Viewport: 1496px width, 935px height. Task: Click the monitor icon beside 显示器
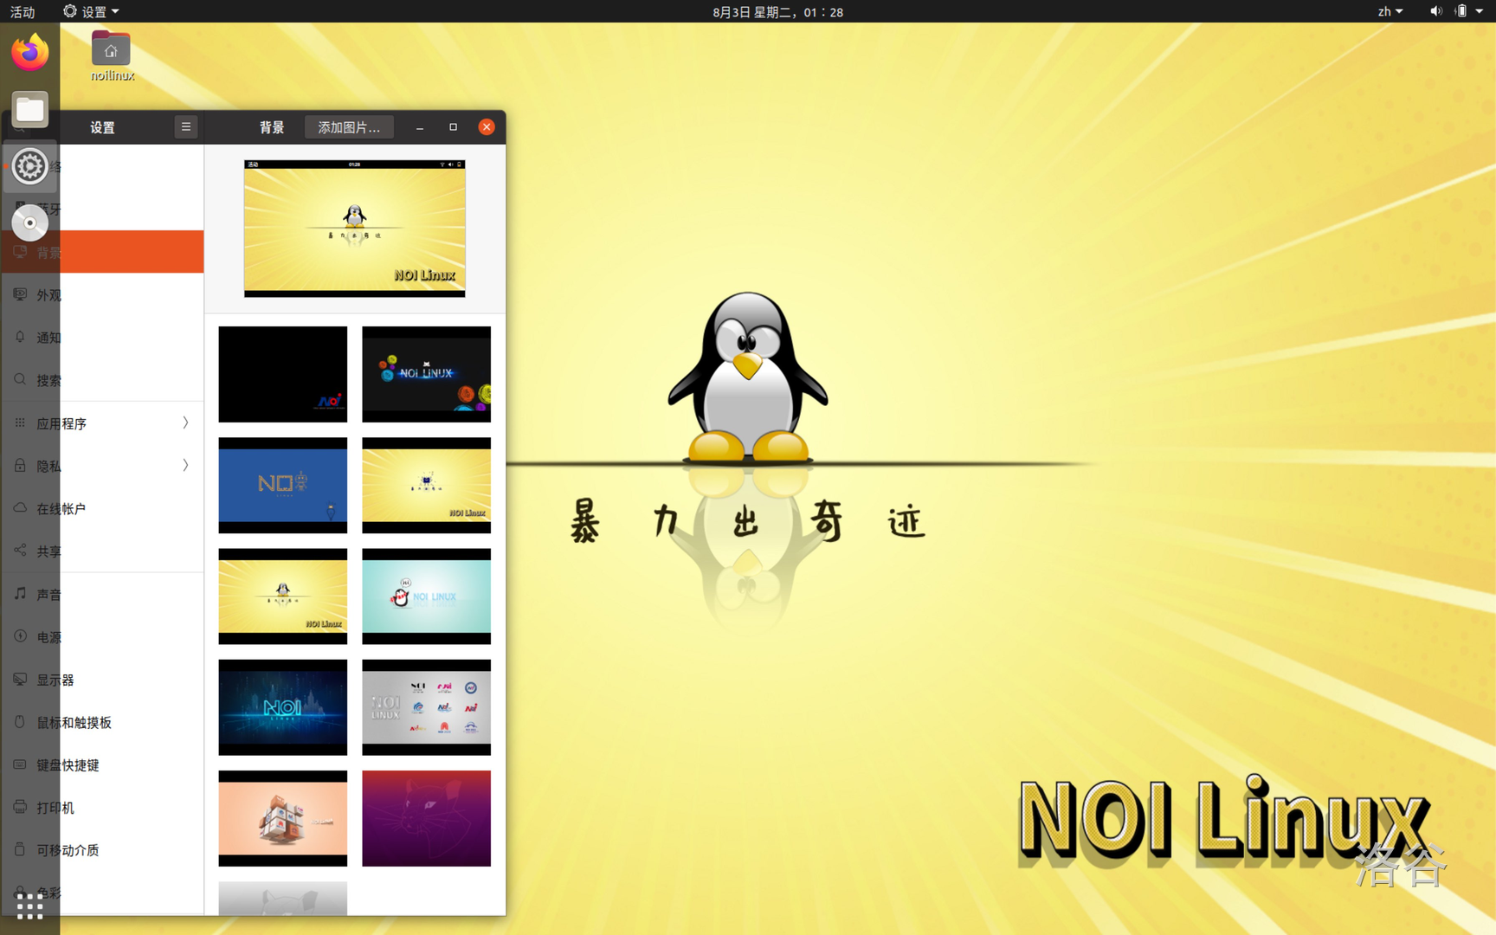tap(20, 679)
